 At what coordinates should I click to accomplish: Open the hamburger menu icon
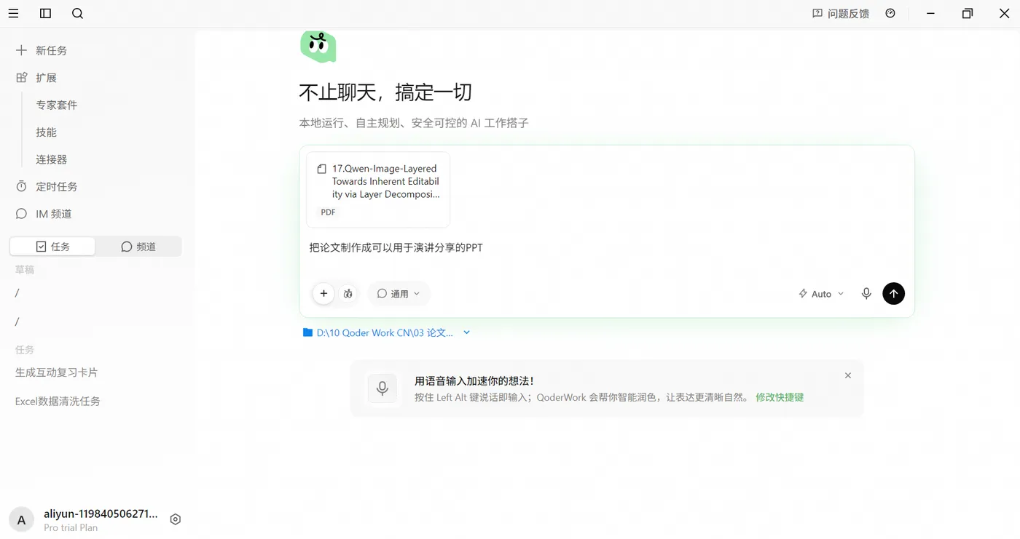(13, 13)
